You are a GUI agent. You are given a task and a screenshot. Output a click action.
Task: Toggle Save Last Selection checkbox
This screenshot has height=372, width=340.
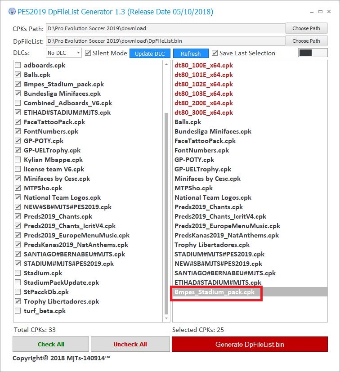point(215,53)
